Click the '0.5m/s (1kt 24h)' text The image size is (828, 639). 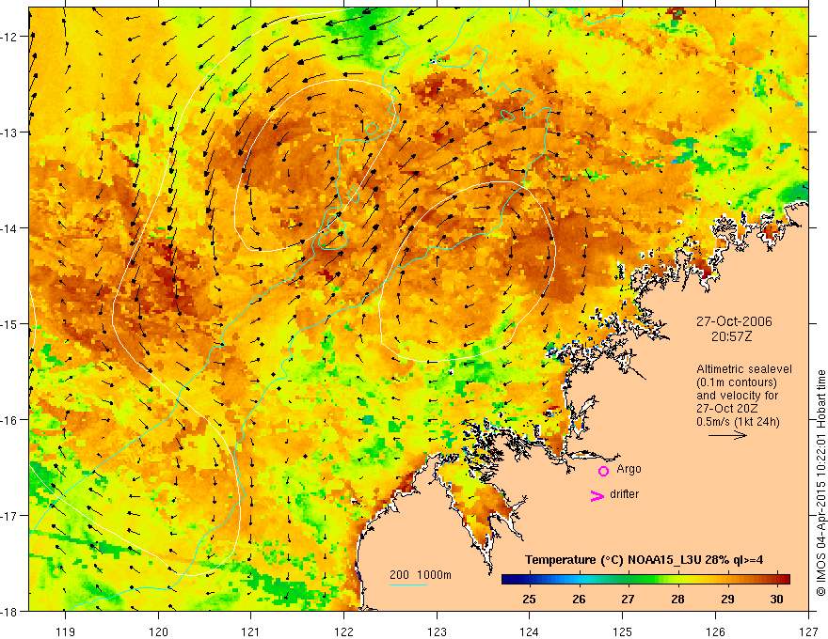[x=738, y=422]
